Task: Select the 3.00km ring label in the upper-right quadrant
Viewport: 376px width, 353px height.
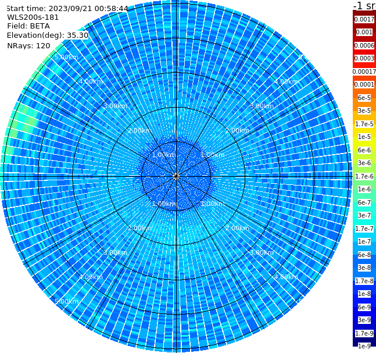Action: (262, 106)
